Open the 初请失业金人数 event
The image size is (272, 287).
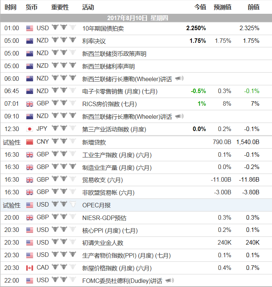pos(103,243)
